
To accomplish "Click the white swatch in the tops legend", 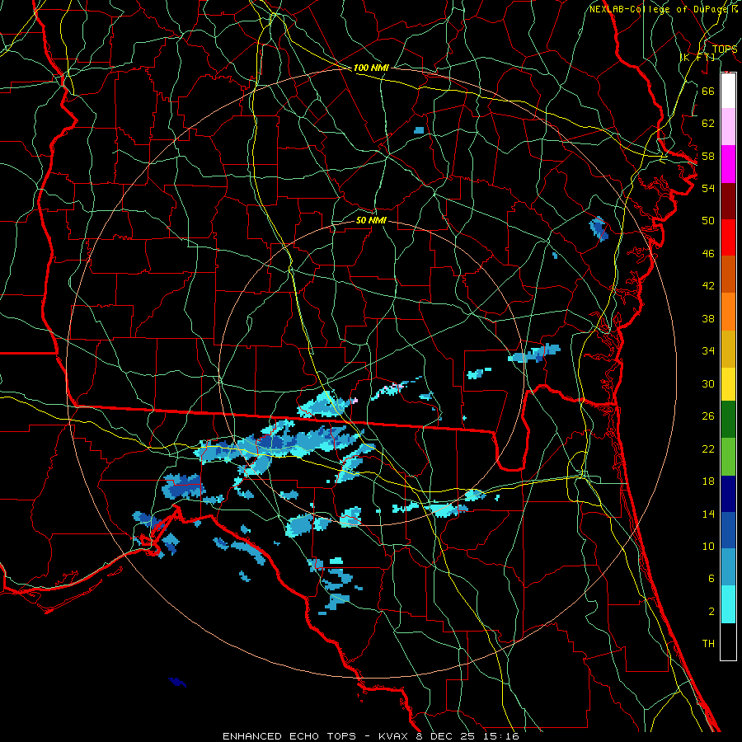I will tap(728, 91).
